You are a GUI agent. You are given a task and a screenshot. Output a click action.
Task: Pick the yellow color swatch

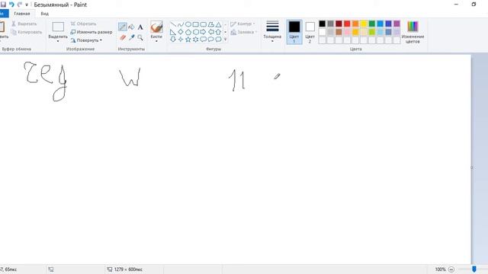[x=364, y=24]
